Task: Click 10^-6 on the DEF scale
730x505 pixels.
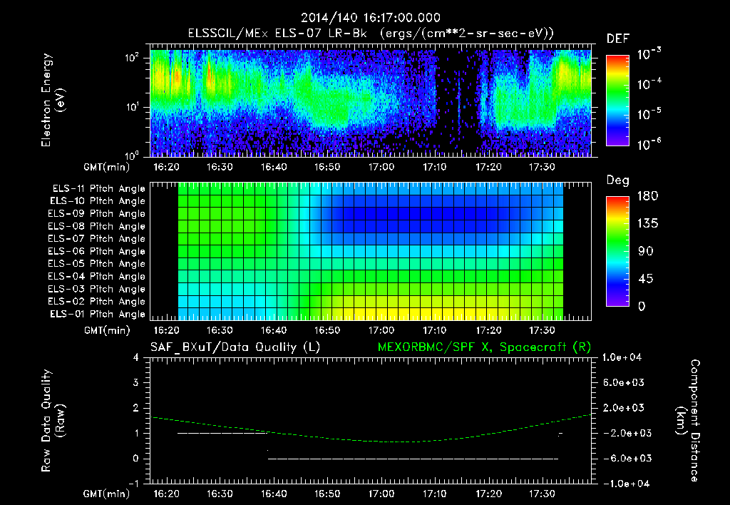Action: pyautogui.click(x=649, y=144)
